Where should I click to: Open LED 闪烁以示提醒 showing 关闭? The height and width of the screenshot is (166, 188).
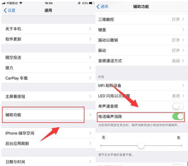[141, 96]
